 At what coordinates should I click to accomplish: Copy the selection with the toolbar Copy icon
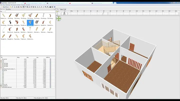pos(16,7)
